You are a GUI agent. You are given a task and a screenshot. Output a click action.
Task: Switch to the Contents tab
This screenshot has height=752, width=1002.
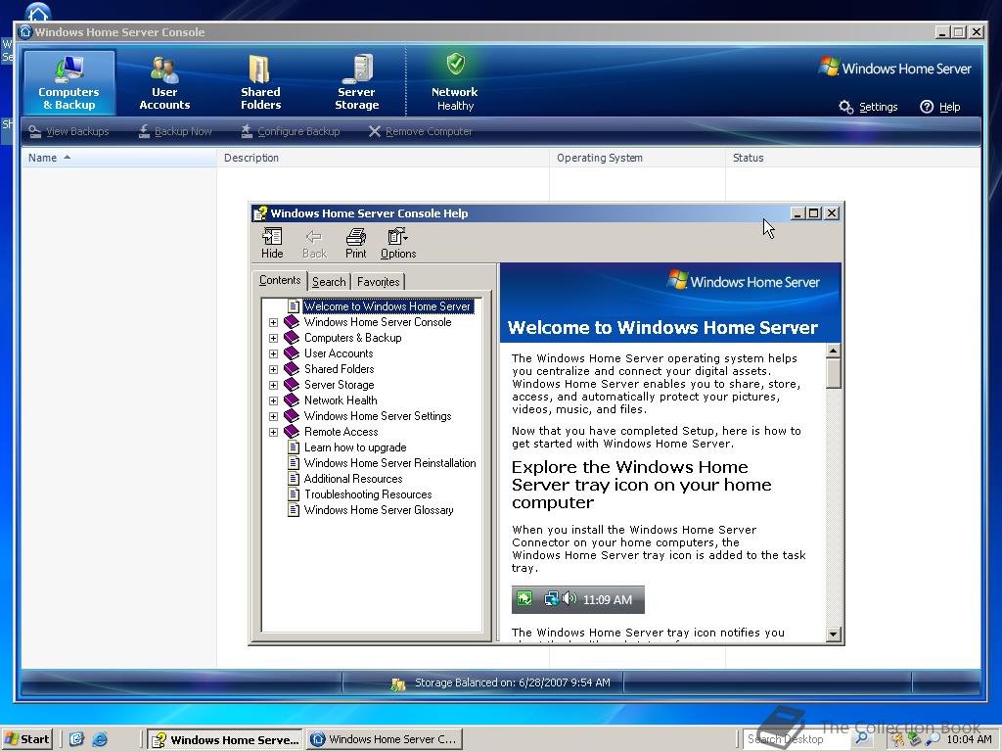tap(280, 280)
